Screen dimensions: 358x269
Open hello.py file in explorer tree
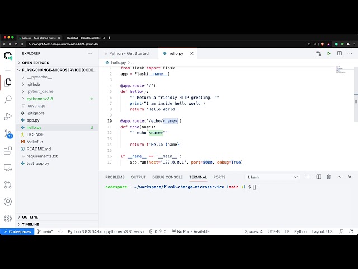[x=57, y=127]
